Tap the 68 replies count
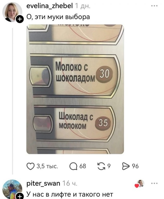The height and width of the screenshot is (199, 164). [83, 166]
